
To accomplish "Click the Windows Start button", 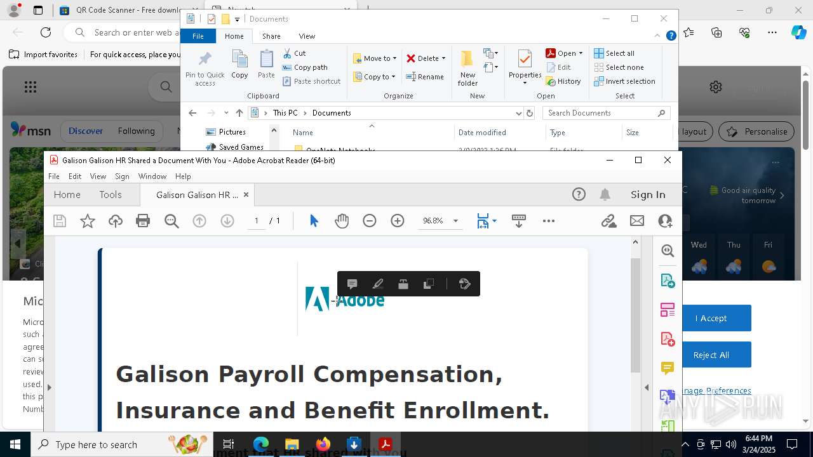I will (15, 444).
